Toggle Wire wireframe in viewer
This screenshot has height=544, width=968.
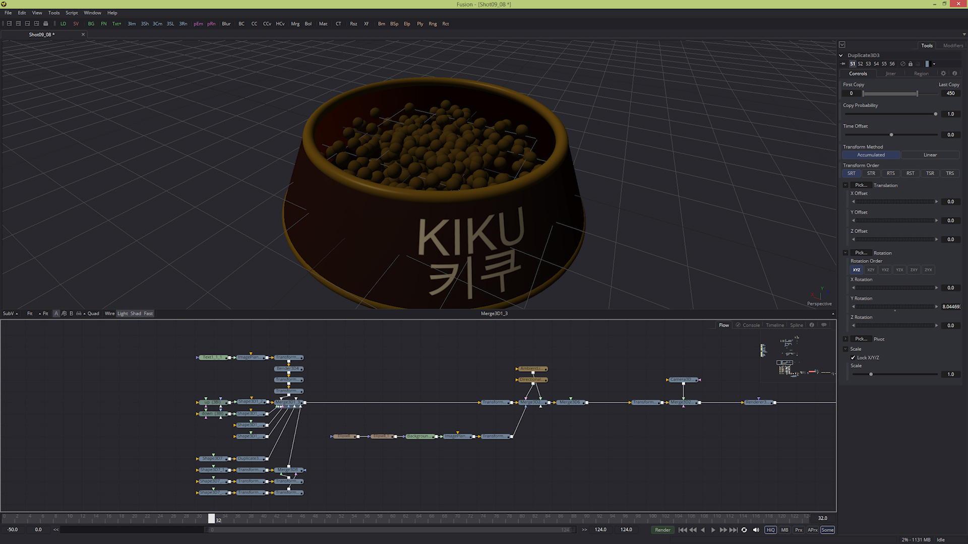pos(109,313)
